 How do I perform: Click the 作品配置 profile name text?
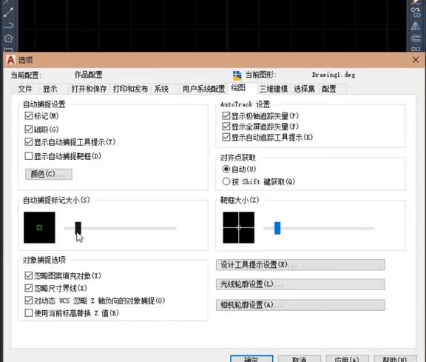[x=89, y=75]
